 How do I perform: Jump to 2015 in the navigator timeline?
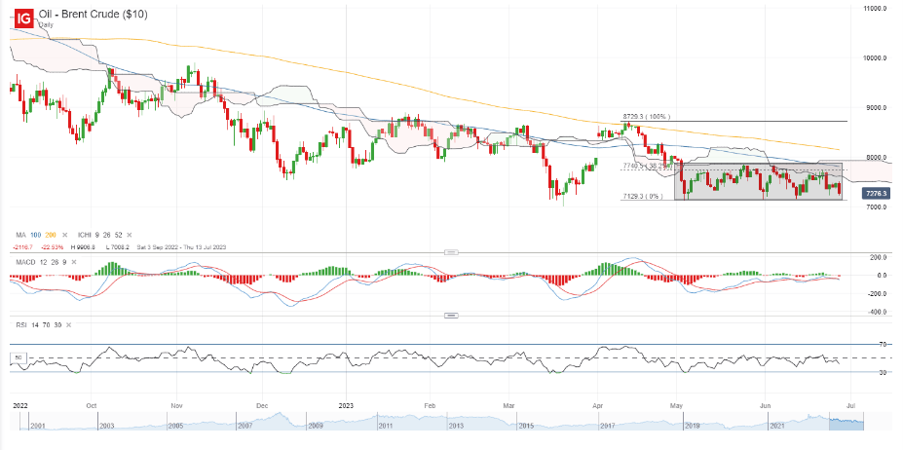click(x=526, y=426)
